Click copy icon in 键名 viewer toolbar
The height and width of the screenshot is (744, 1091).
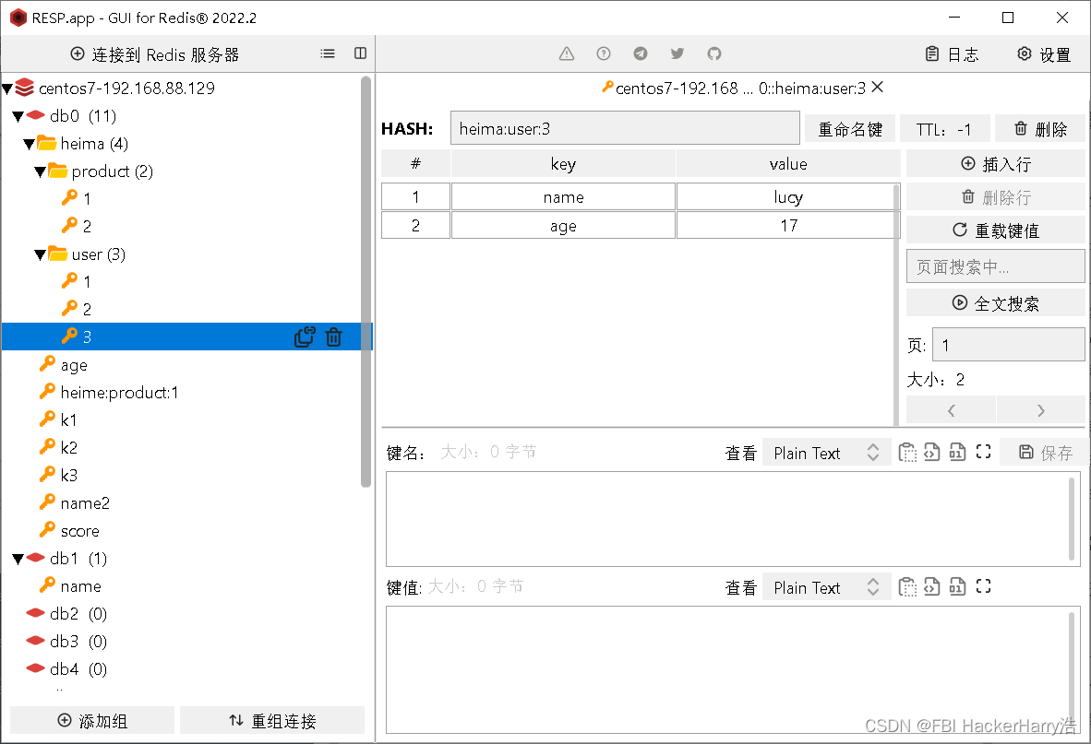(907, 453)
